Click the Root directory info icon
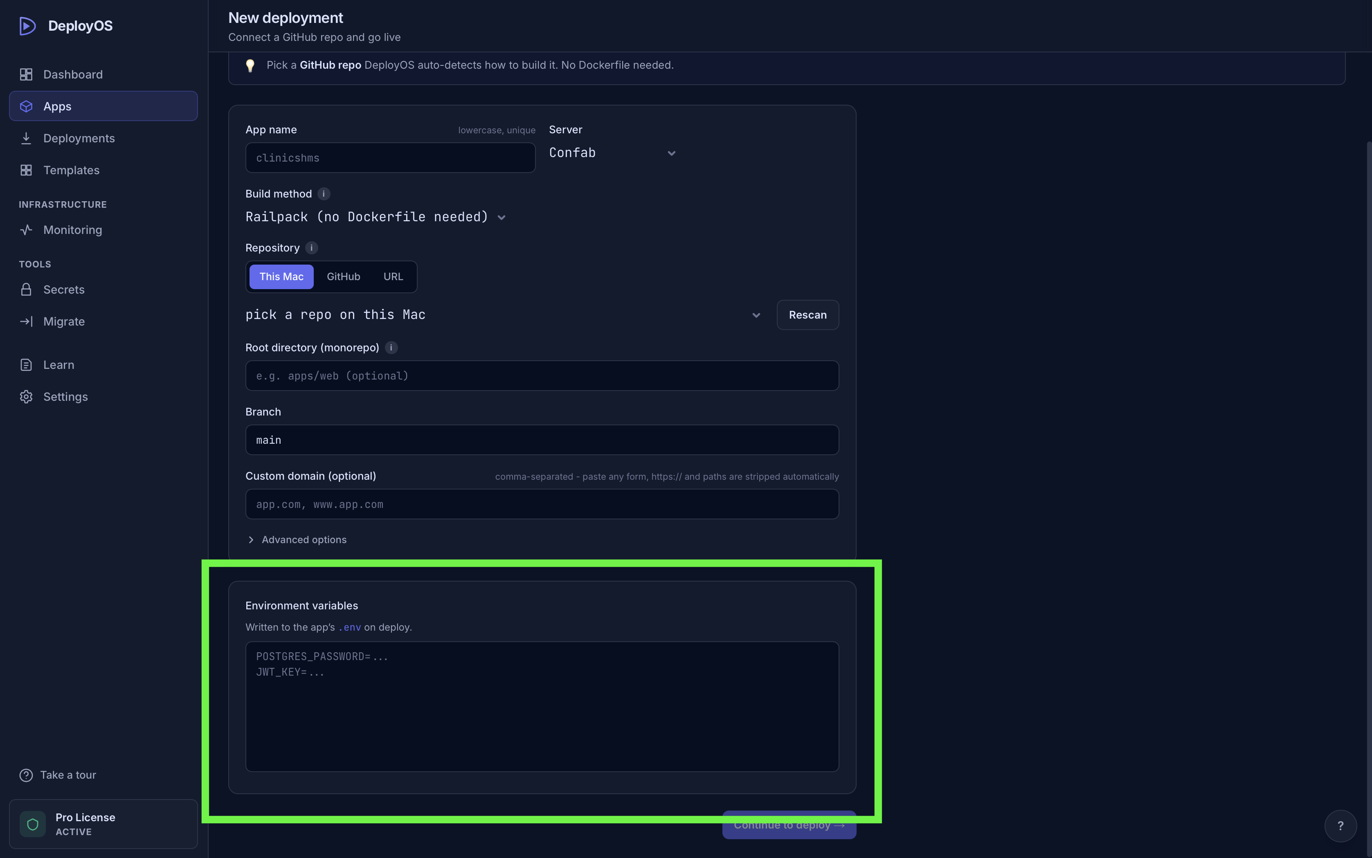Image resolution: width=1372 pixels, height=858 pixels. (391, 347)
